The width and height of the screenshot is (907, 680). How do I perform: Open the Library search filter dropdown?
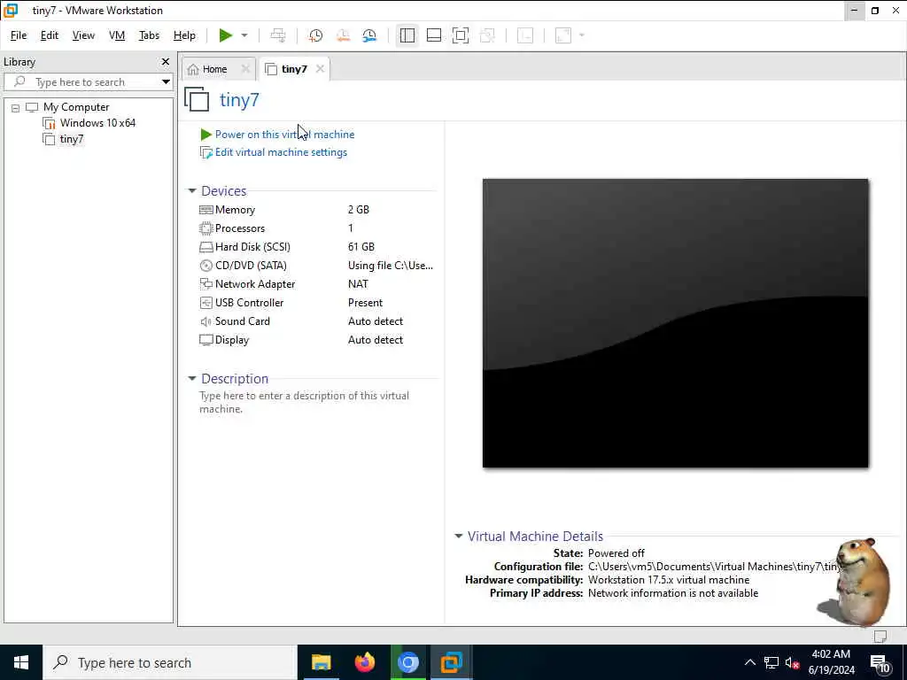166,82
